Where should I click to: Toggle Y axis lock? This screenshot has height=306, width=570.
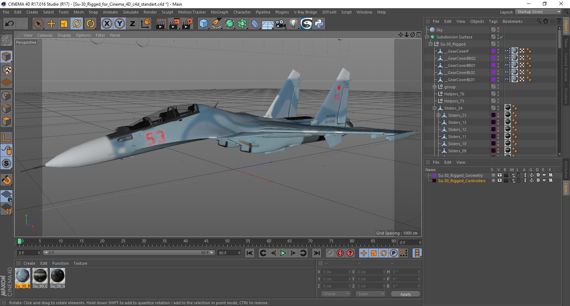click(120, 24)
